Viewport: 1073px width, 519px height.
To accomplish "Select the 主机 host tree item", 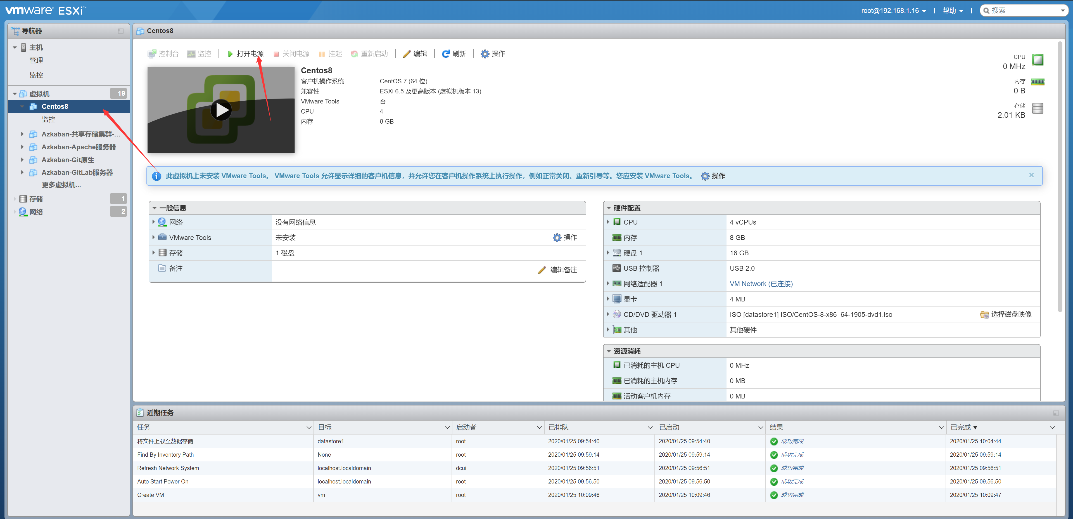I will click(x=36, y=48).
